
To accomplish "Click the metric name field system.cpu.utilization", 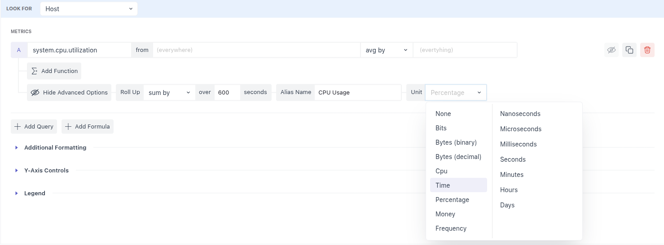I will tap(79, 50).
